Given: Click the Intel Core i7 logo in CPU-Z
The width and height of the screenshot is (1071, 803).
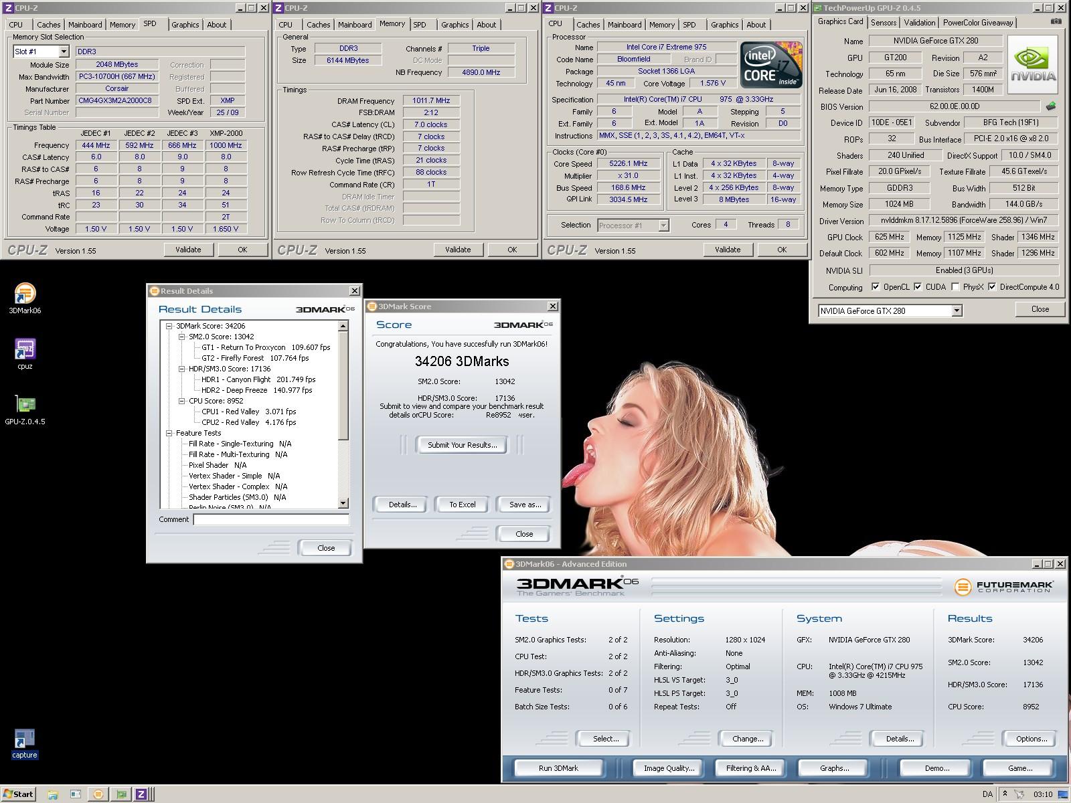Looking at the screenshot, I should [x=770, y=65].
